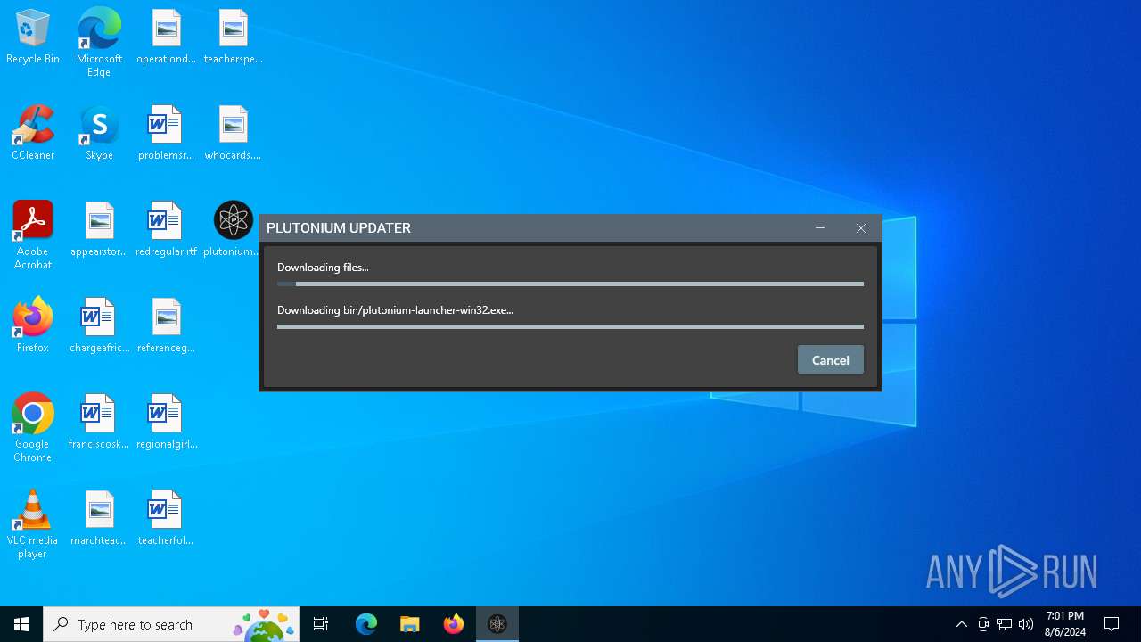Select the problemsr... Word document icon

click(166, 134)
